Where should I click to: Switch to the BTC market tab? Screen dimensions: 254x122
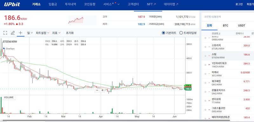[225, 26]
